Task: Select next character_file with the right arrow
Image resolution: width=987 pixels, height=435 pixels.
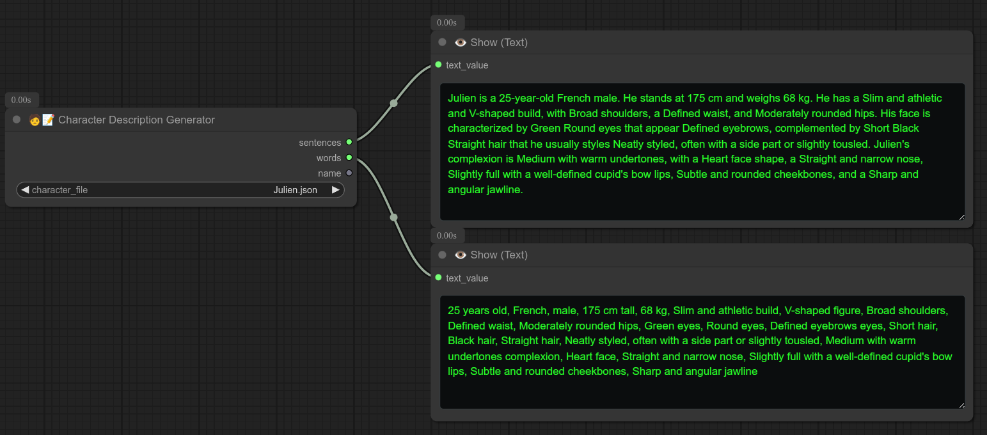Action: [x=335, y=190]
